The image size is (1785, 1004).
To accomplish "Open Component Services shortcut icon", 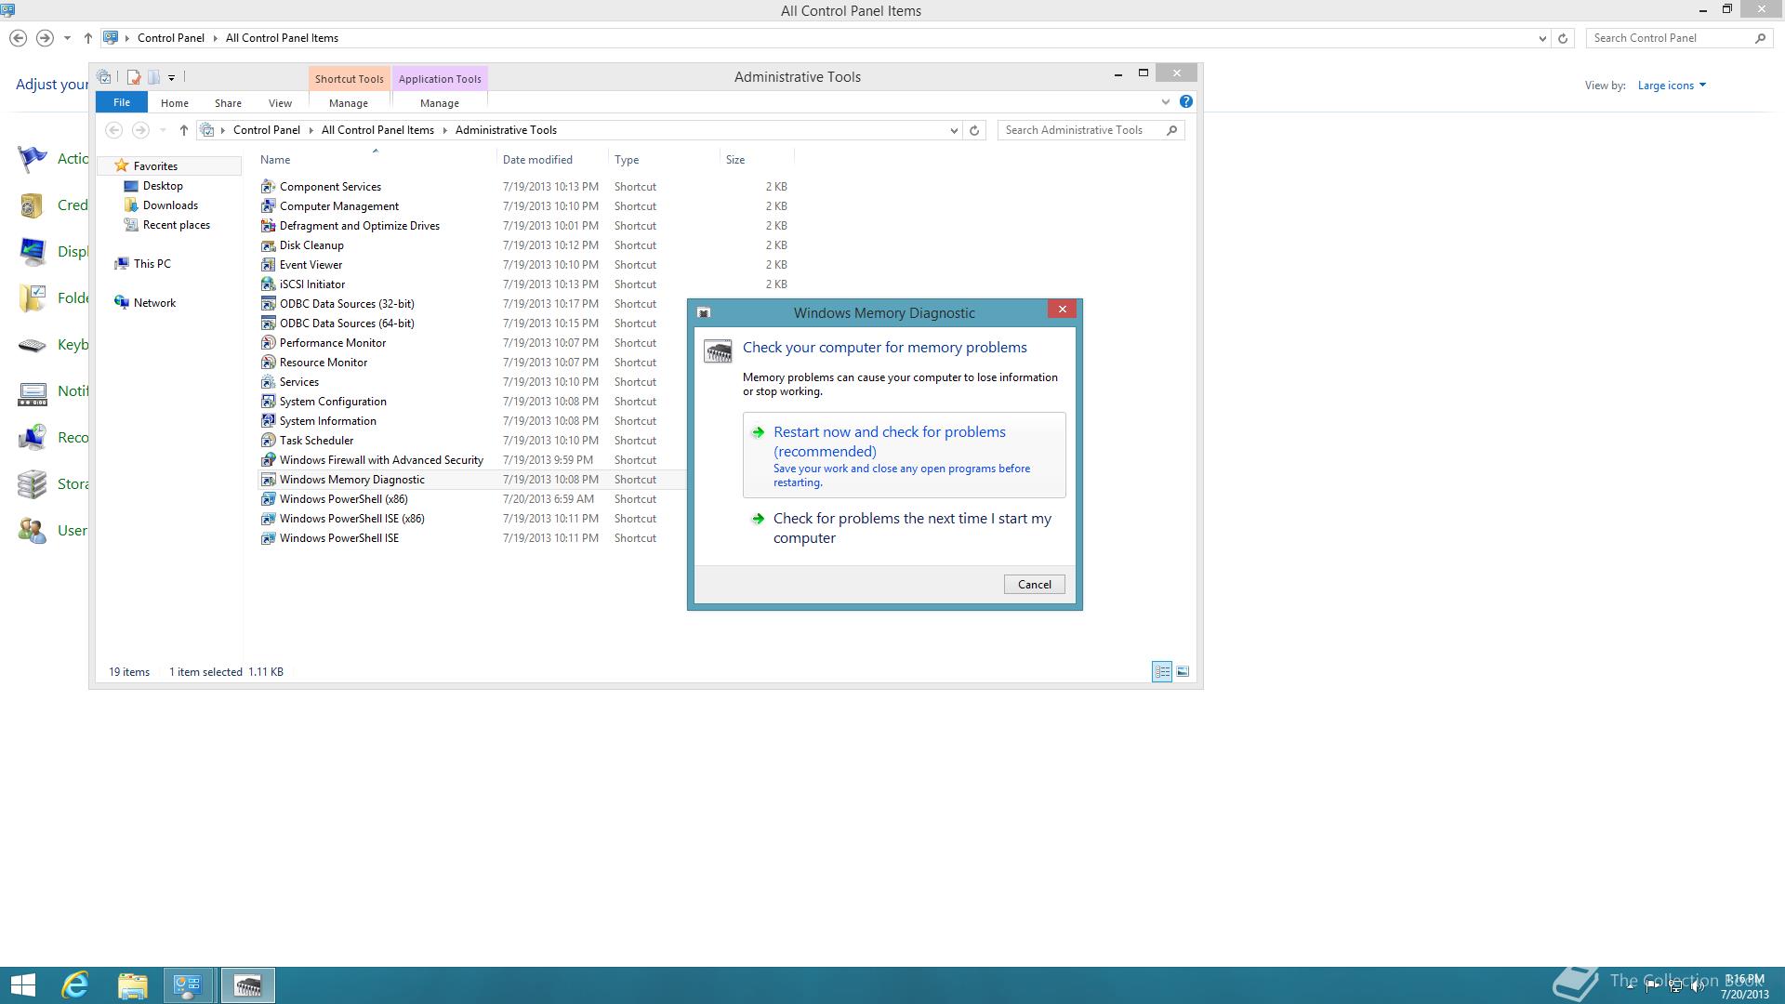I will coord(269,187).
